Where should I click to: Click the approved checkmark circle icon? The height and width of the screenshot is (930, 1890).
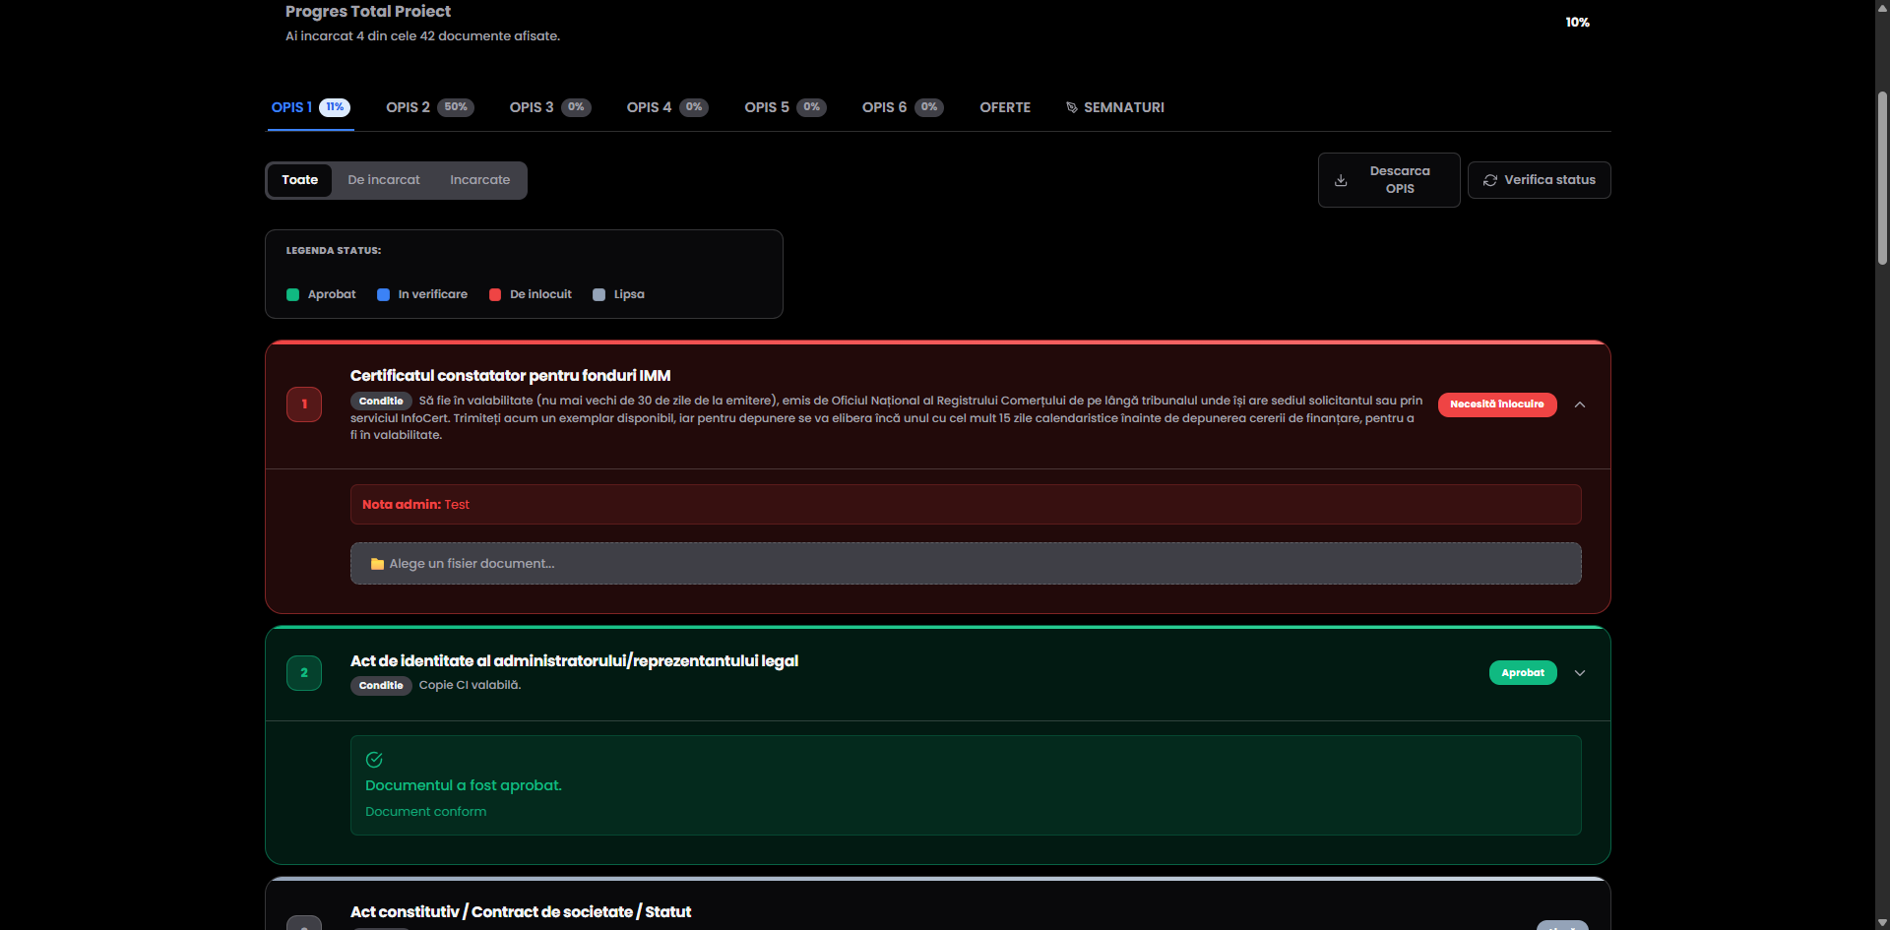[374, 760]
